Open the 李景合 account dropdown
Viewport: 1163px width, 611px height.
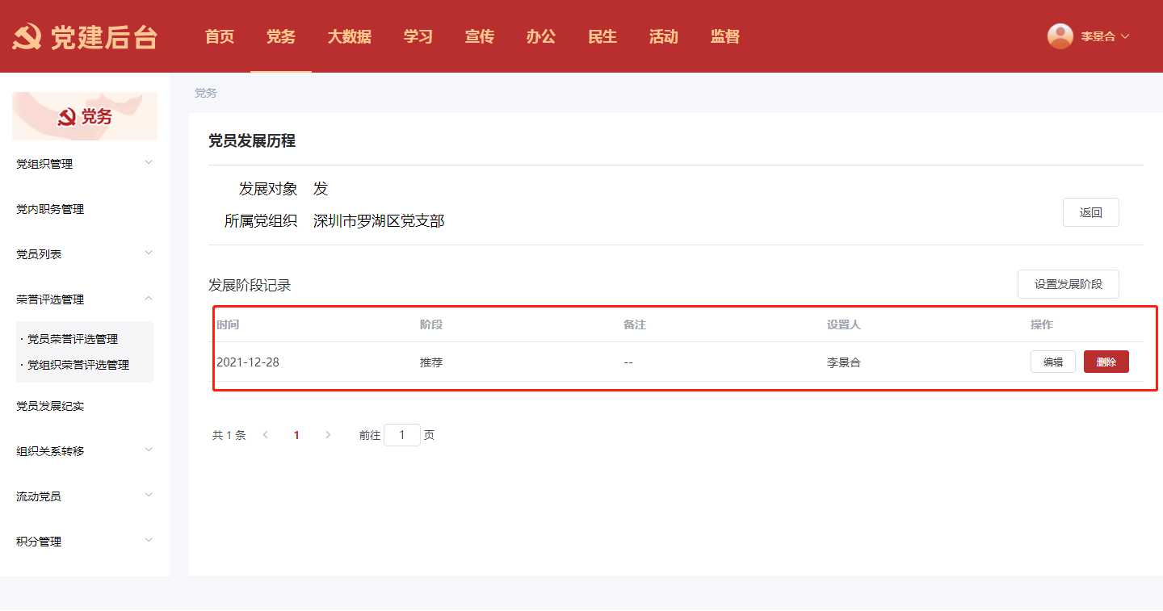pyautogui.click(x=1104, y=36)
